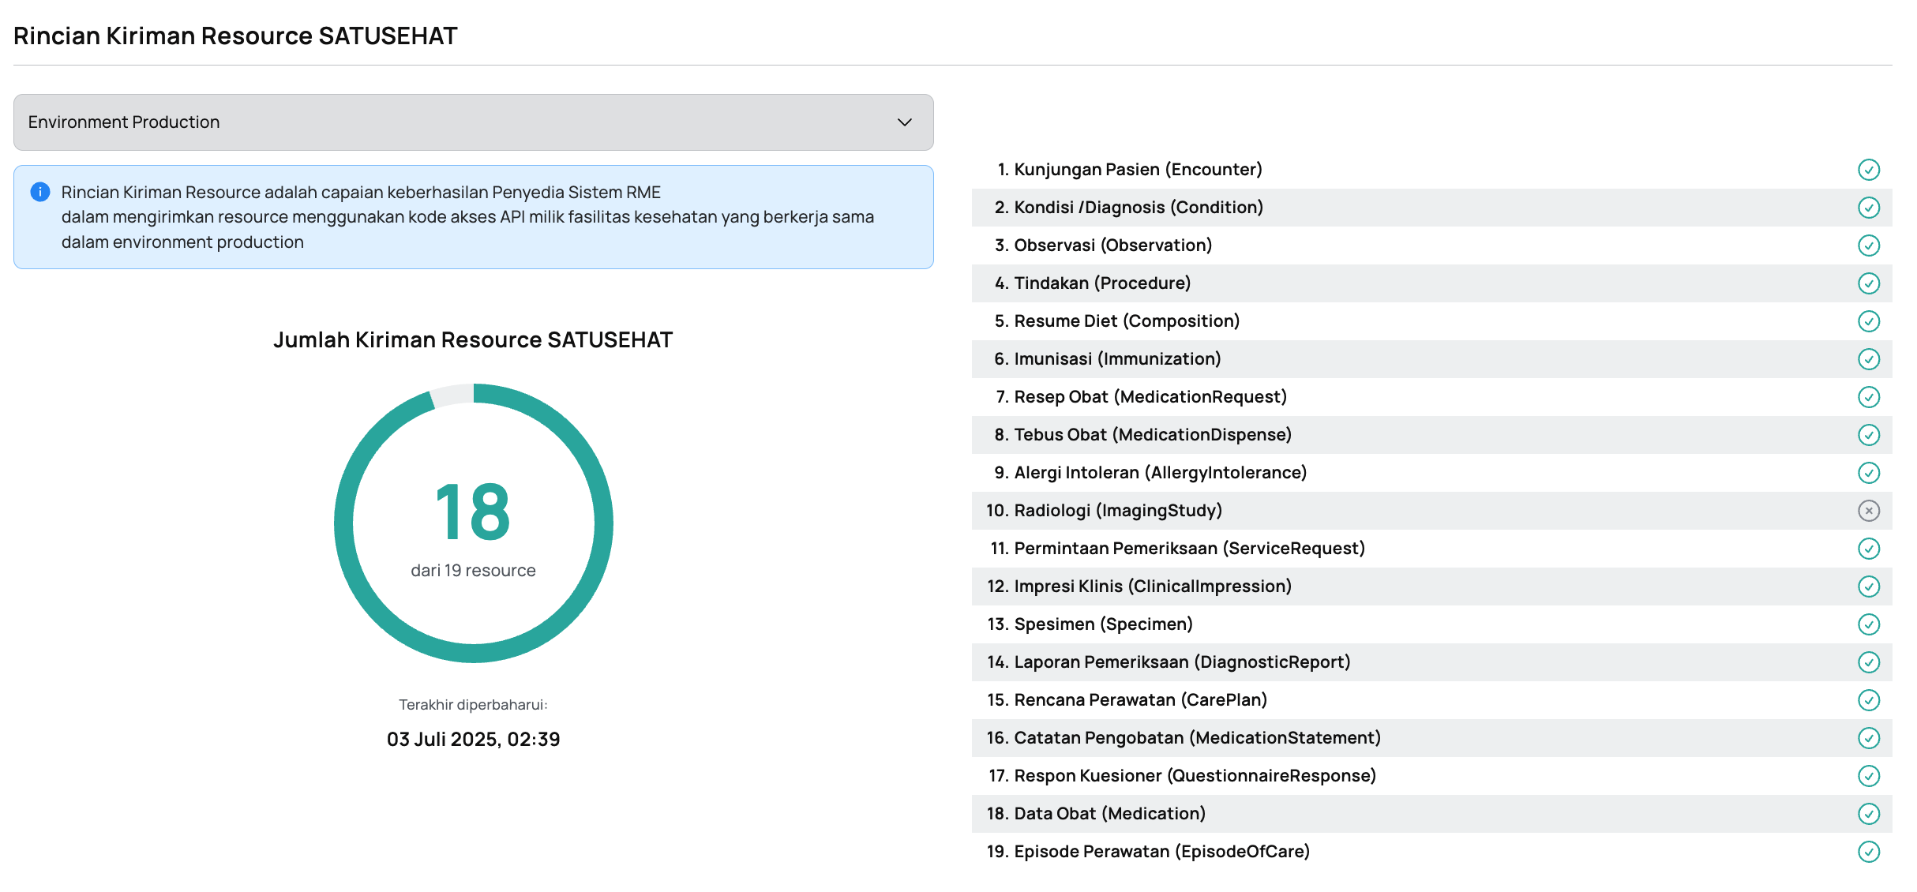Viewport: 1917px width, 892px height.
Task: Click check icon for Catatan Pengobatan row
Action: [1868, 738]
